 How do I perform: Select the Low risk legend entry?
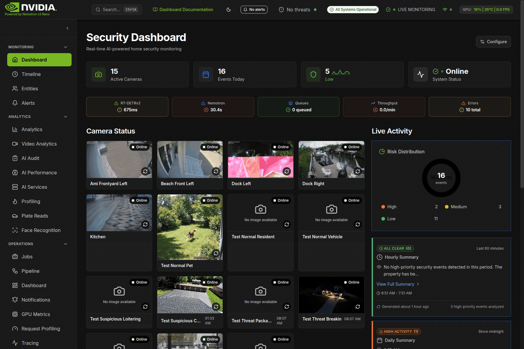(410, 219)
